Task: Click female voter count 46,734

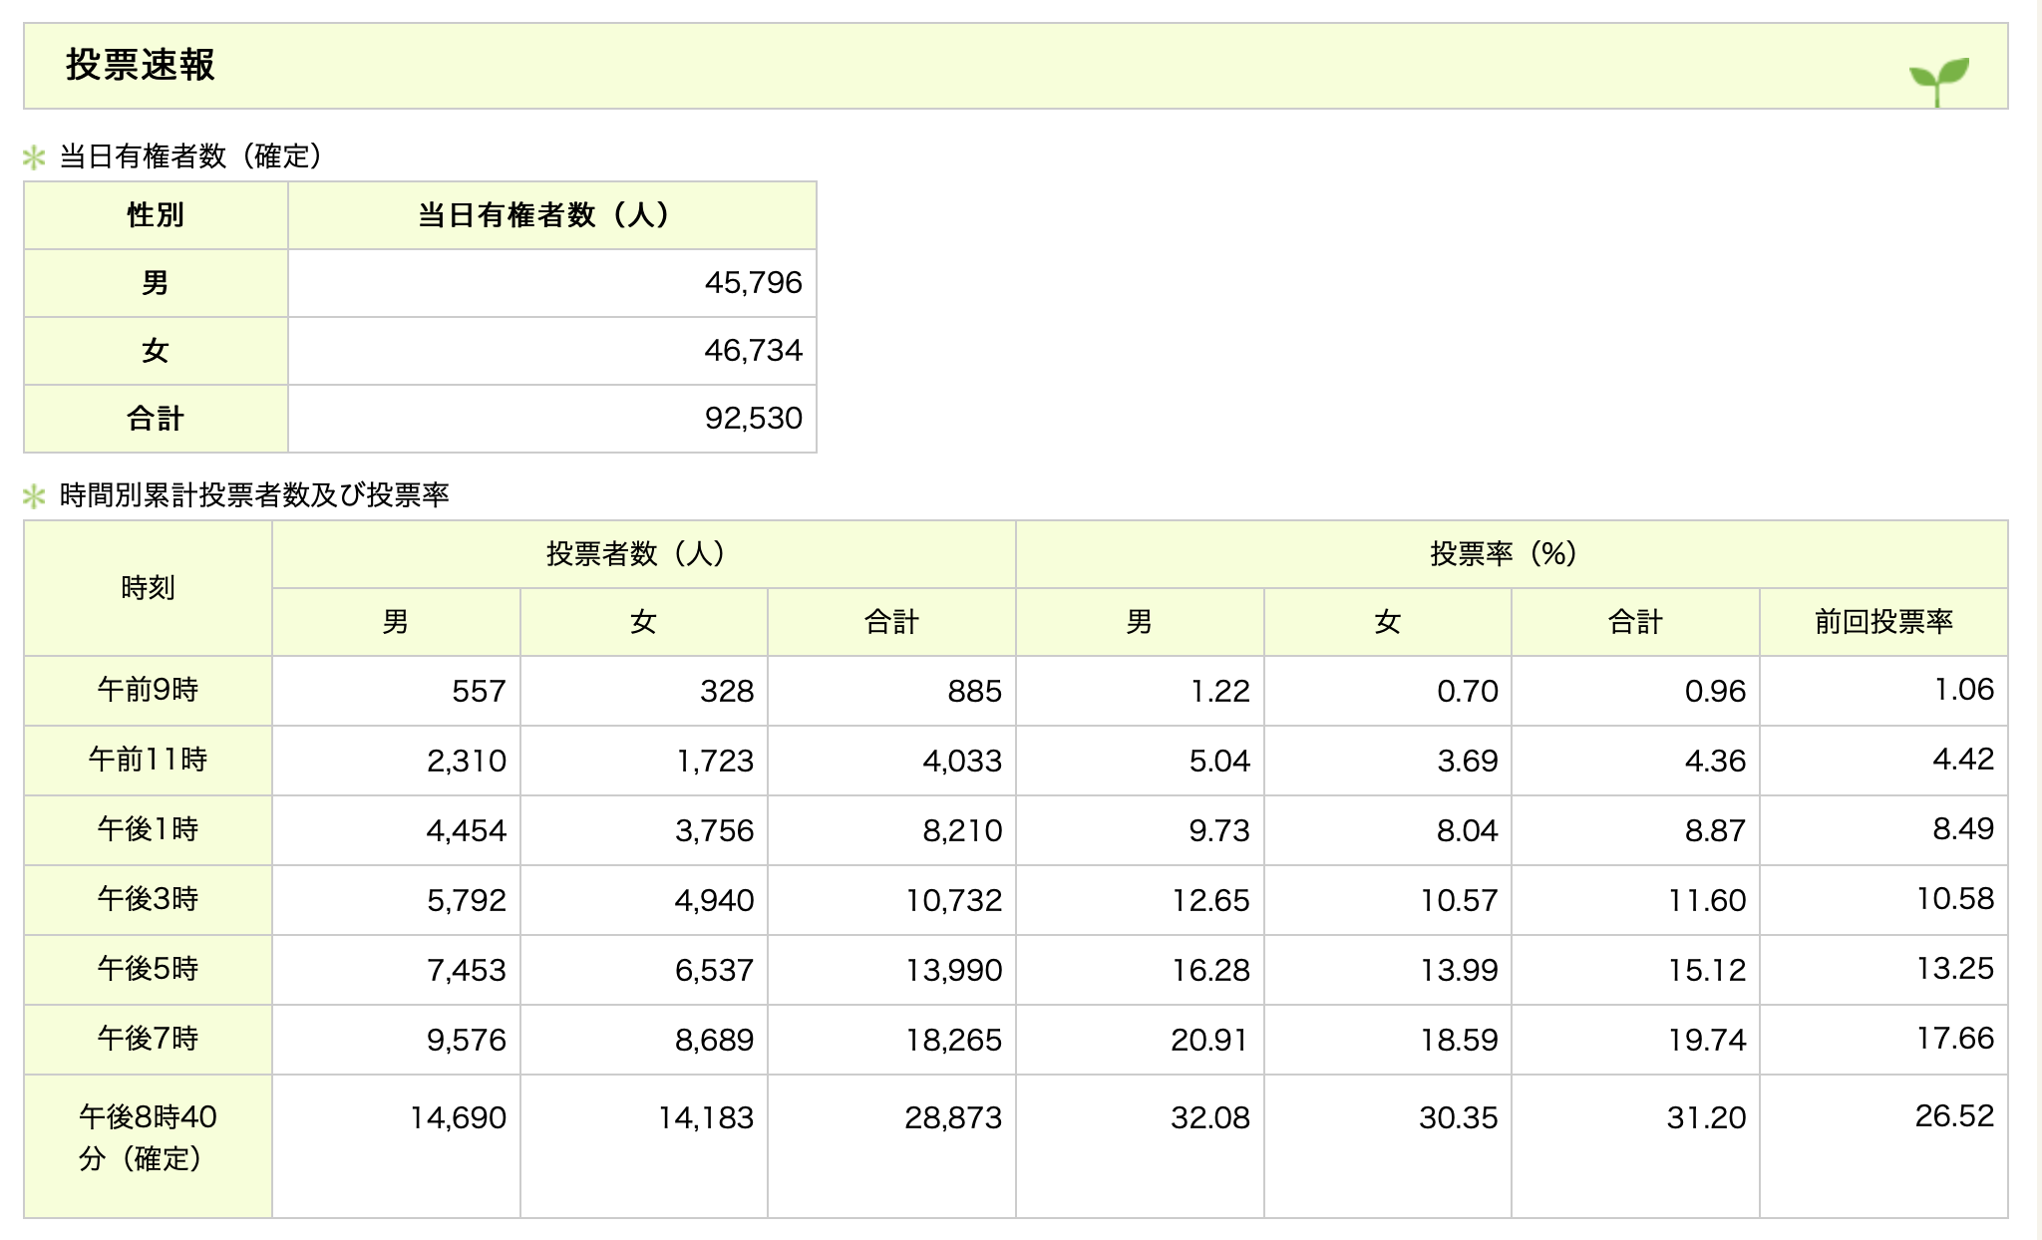Action: [753, 351]
